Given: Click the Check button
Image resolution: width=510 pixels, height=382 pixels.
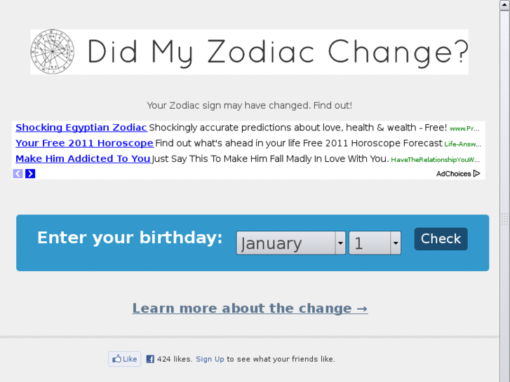Looking at the screenshot, I should pyautogui.click(x=441, y=239).
